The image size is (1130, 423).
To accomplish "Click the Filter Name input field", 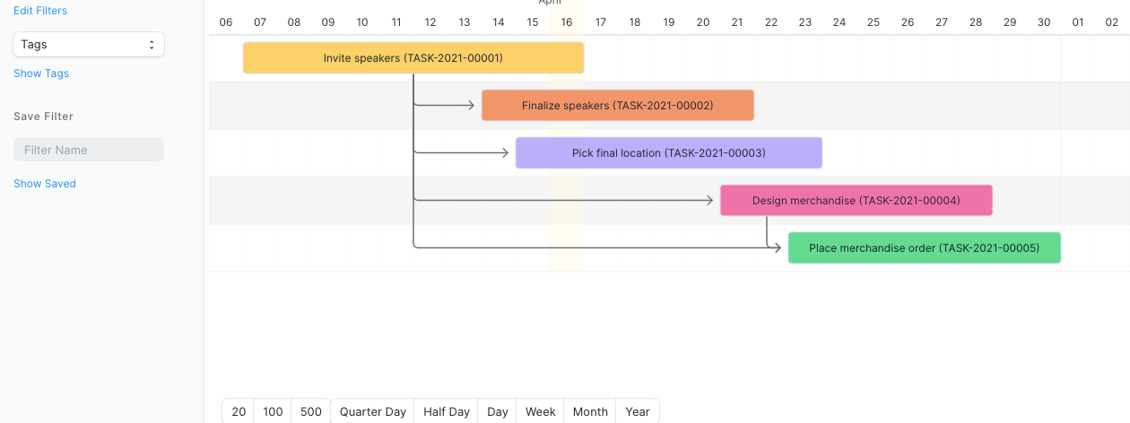I will (89, 150).
